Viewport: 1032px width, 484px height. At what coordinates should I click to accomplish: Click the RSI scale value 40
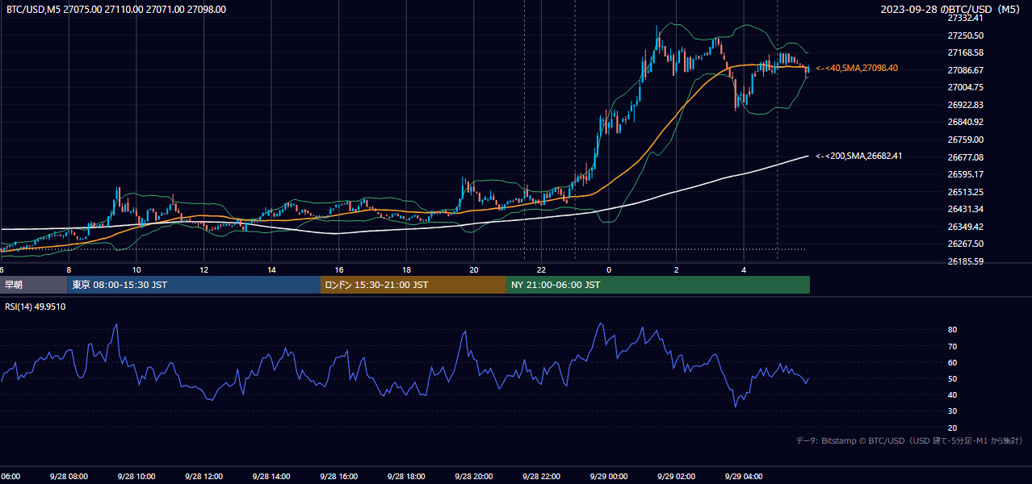pyautogui.click(x=952, y=394)
